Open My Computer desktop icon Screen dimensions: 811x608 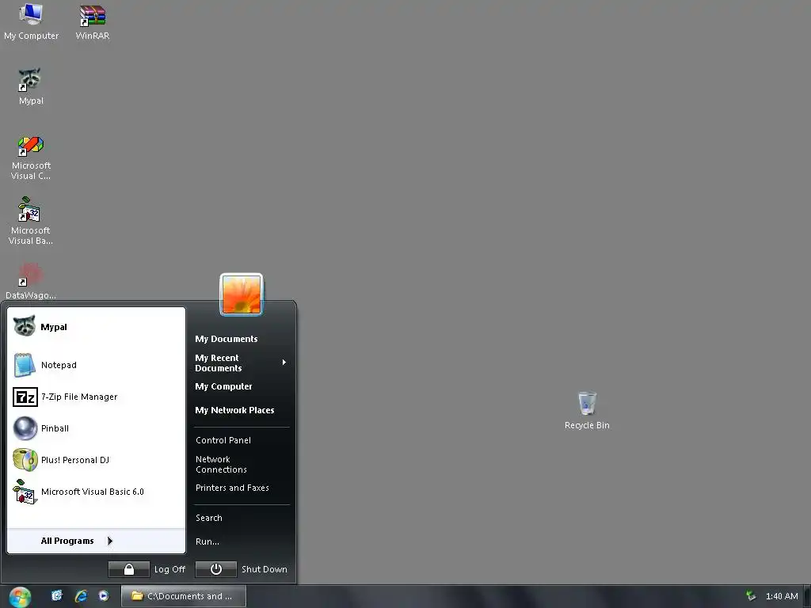click(31, 21)
